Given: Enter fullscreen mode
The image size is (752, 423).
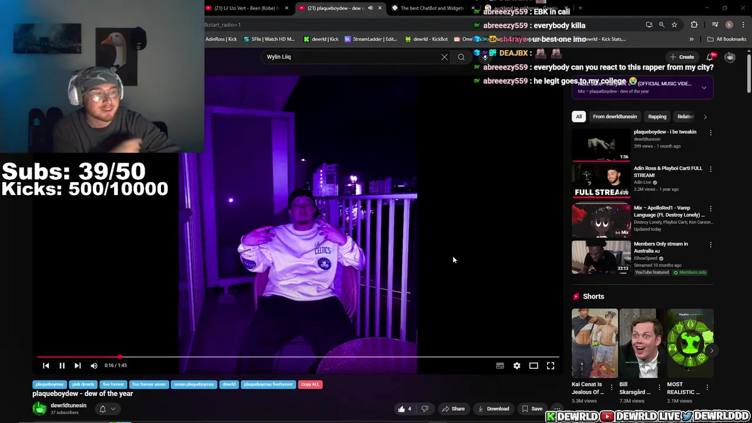Looking at the screenshot, I should [550, 365].
